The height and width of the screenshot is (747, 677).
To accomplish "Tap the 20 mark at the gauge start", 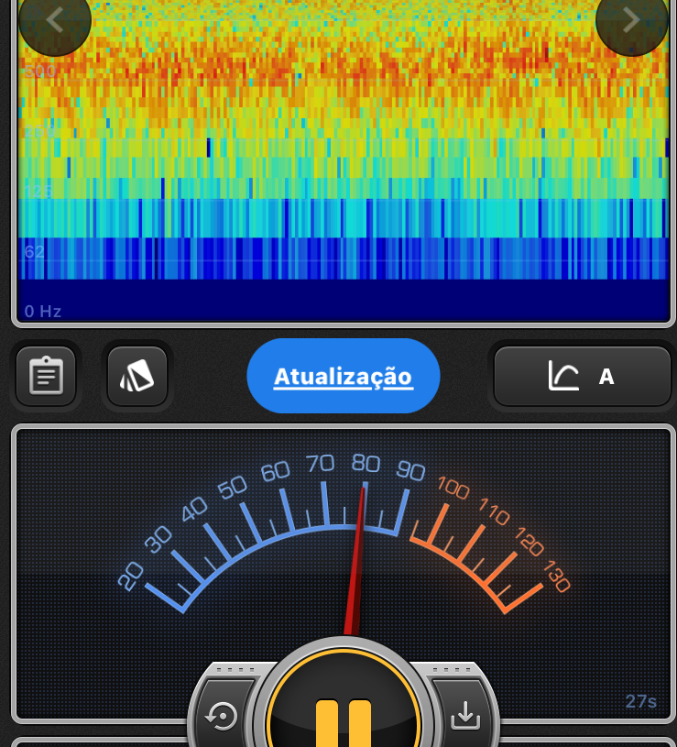I will (x=131, y=576).
